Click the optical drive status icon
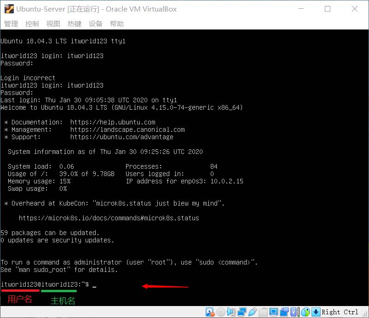 (220, 312)
